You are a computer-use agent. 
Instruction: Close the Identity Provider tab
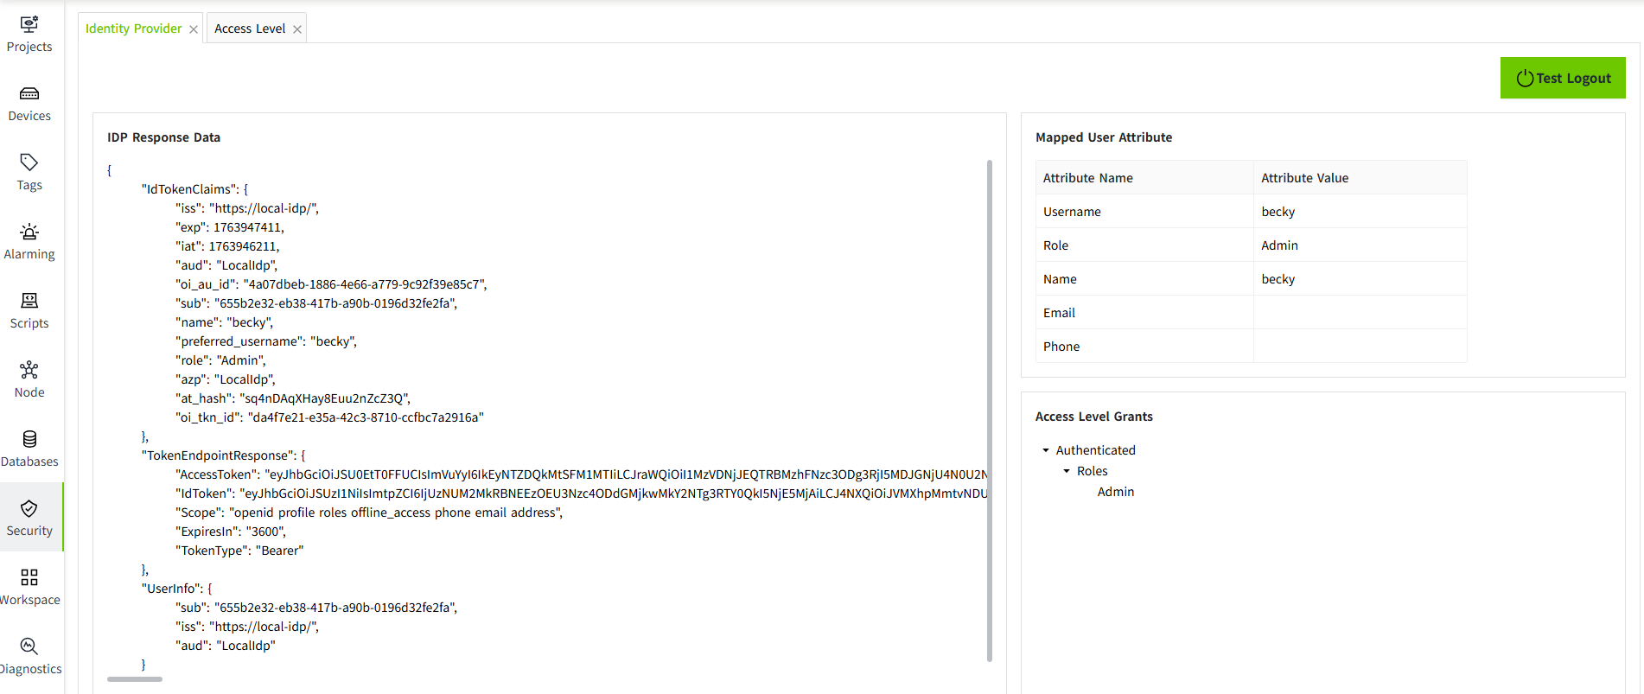194,29
